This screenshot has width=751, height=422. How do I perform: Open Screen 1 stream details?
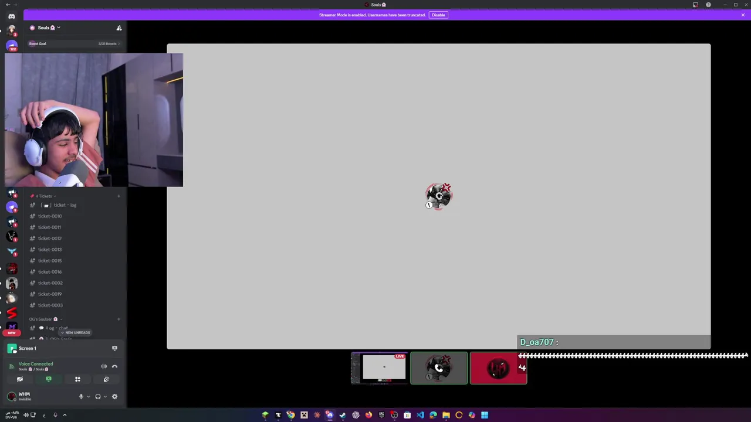click(28, 348)
